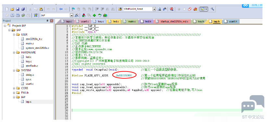Select usart.c in project tree
267x122 pixels.
[30, 84]
